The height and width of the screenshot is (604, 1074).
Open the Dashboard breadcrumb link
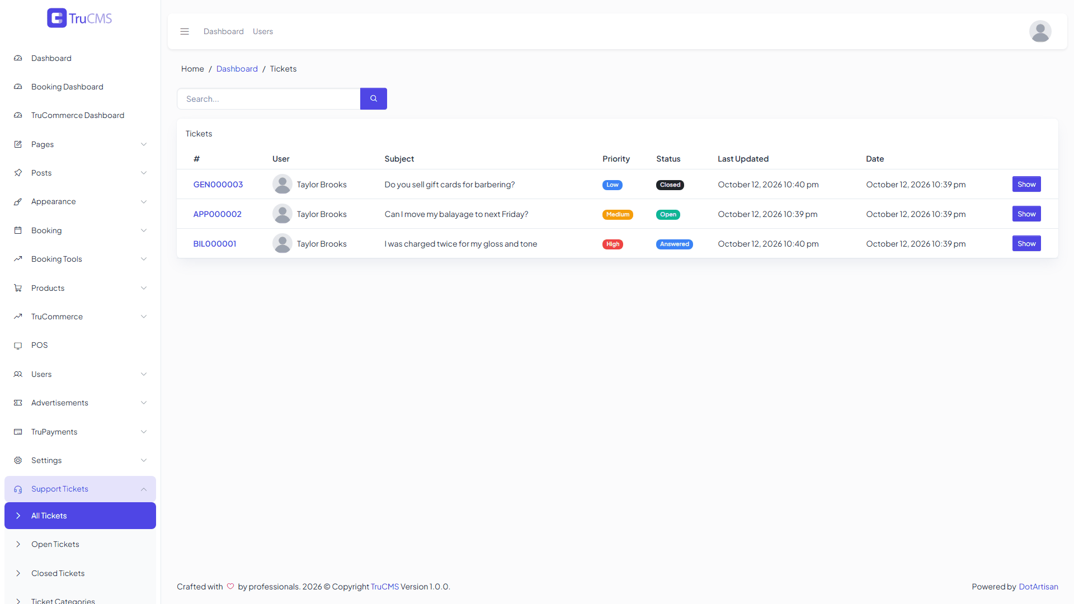pyautogui.click(x=237, y=69)
